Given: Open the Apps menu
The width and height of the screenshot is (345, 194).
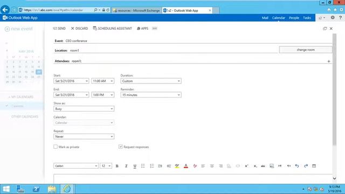Looking at the screenshot, I should pyautogui.click(x=142, y=29).
